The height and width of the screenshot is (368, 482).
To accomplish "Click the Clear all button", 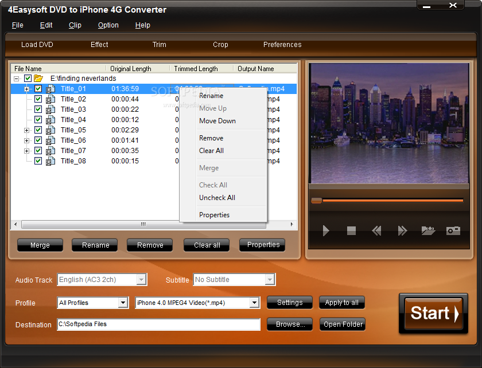I will [x=207, y=245].
